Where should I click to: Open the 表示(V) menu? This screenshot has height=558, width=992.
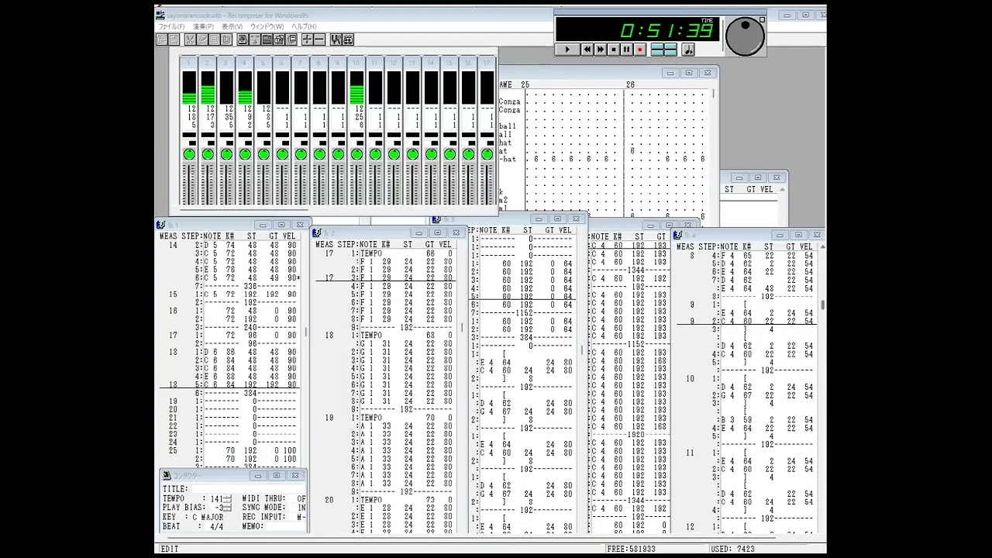pyautogui.click(x=232, y=26)
